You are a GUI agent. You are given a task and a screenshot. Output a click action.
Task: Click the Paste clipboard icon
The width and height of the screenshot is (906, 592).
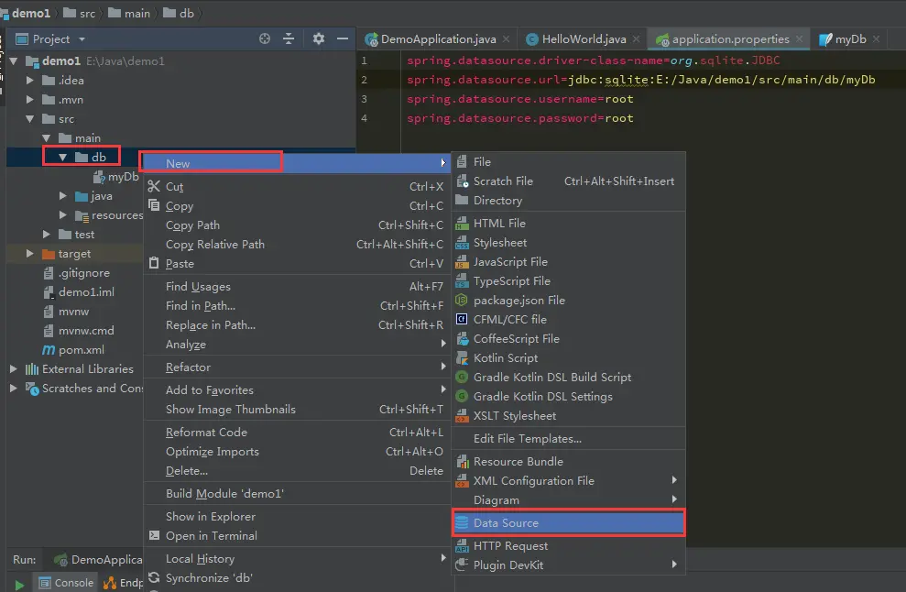pos(154,263)
